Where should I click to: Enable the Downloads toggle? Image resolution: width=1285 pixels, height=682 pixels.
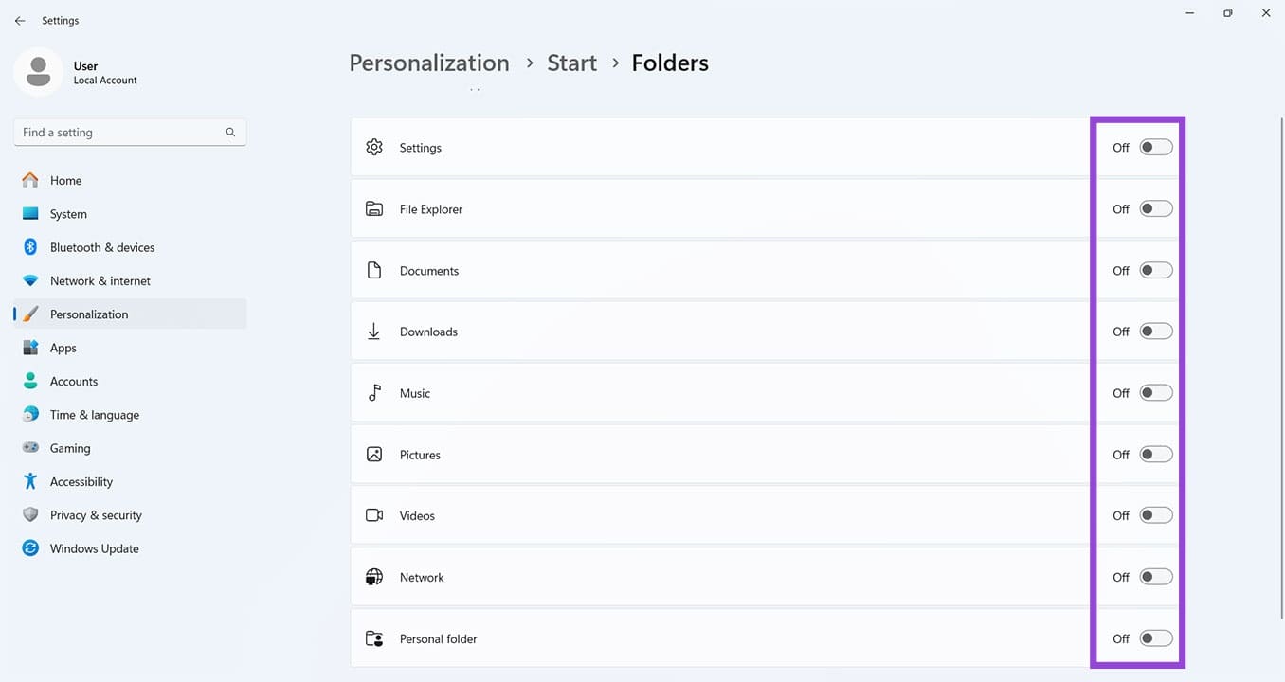pyautogui.click(x=1155, y=331)
